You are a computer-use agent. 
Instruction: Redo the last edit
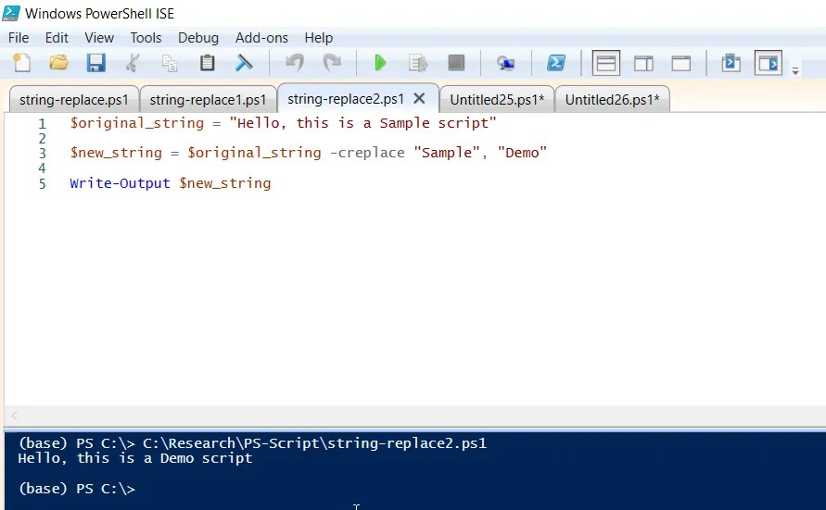click(333, 63)
